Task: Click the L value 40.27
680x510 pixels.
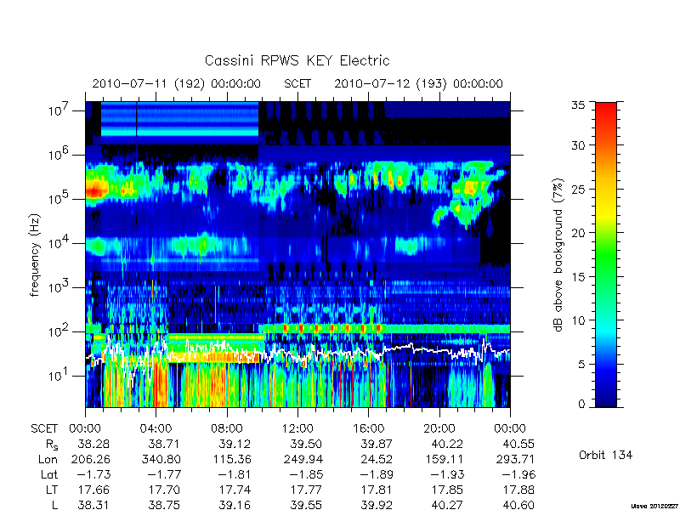Action: click(x=447, y=505)
